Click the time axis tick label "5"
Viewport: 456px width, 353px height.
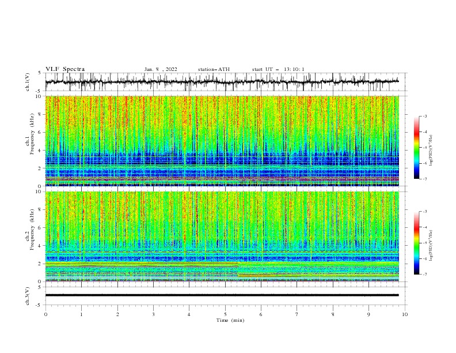pos(225,314)
